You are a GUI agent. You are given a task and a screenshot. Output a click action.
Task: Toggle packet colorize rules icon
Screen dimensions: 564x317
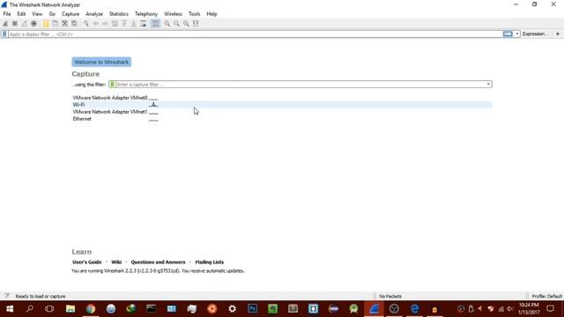point(155,24)
